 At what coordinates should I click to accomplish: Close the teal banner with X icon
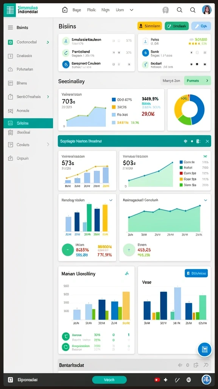[207, 141]
